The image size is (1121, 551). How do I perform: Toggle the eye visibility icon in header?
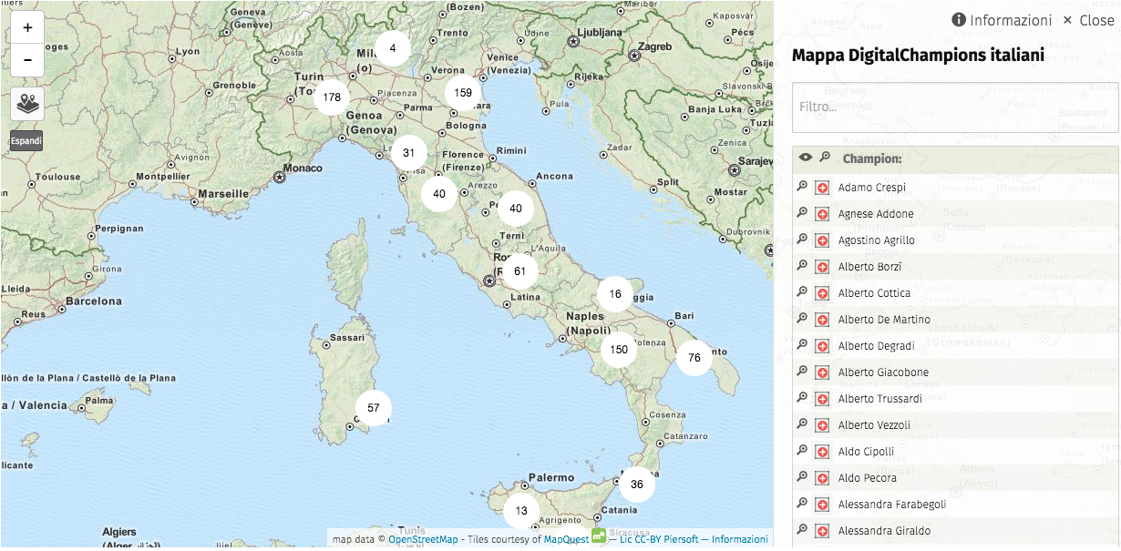coord(806,158)
